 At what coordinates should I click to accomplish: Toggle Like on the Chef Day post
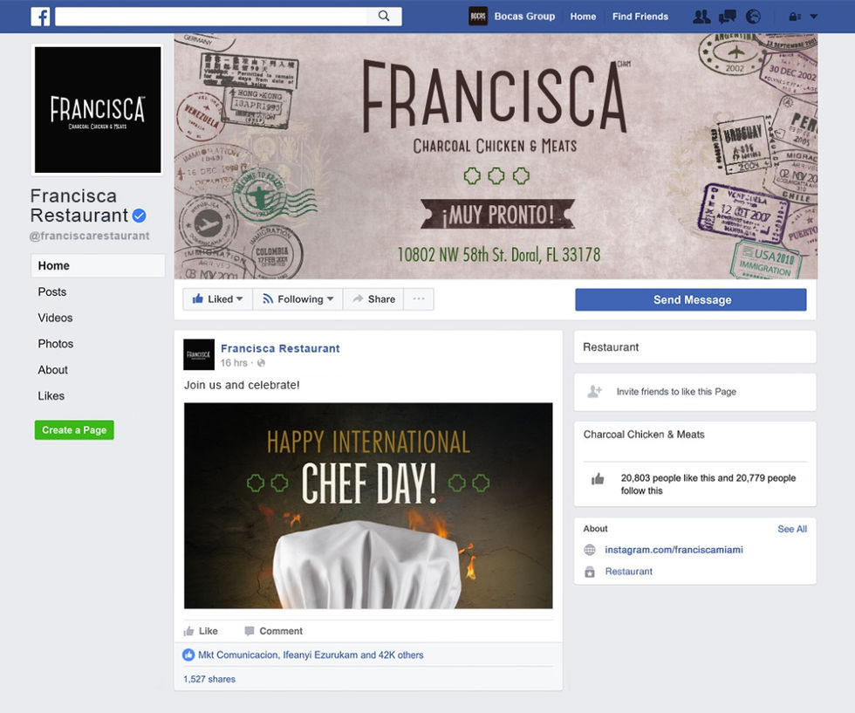click(x=201, y=631)
